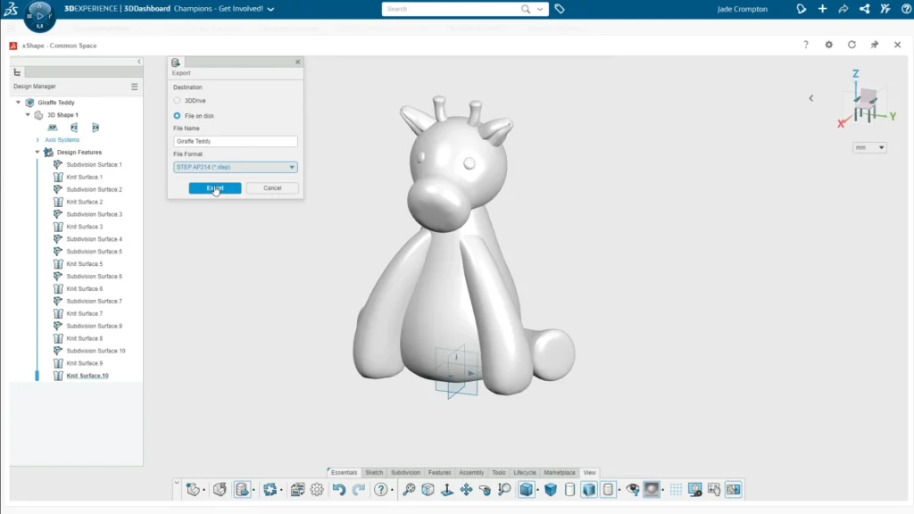
Task: Toggle the eye visibility tool in toolbar
Action: (632, 489)
